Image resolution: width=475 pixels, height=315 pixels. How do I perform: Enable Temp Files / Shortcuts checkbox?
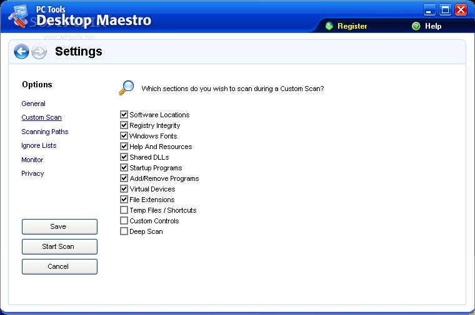pos(124,210)
